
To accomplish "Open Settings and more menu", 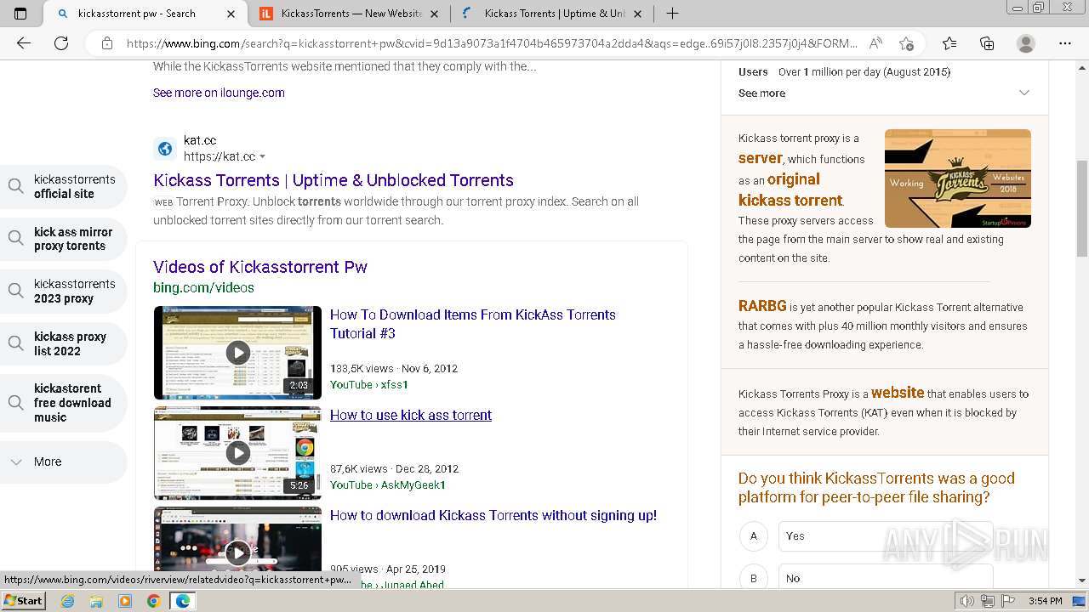I will [x=1065, y=43].
